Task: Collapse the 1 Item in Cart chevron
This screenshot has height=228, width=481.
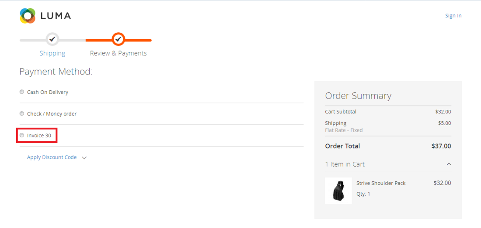Action: click(x=449, y=164)
